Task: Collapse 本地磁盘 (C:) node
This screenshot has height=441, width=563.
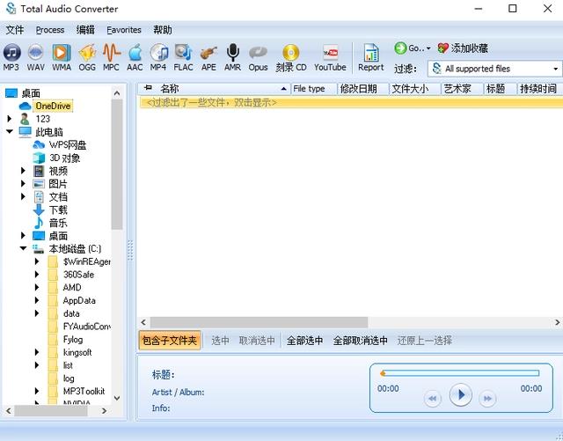Action: click(24, 248)
